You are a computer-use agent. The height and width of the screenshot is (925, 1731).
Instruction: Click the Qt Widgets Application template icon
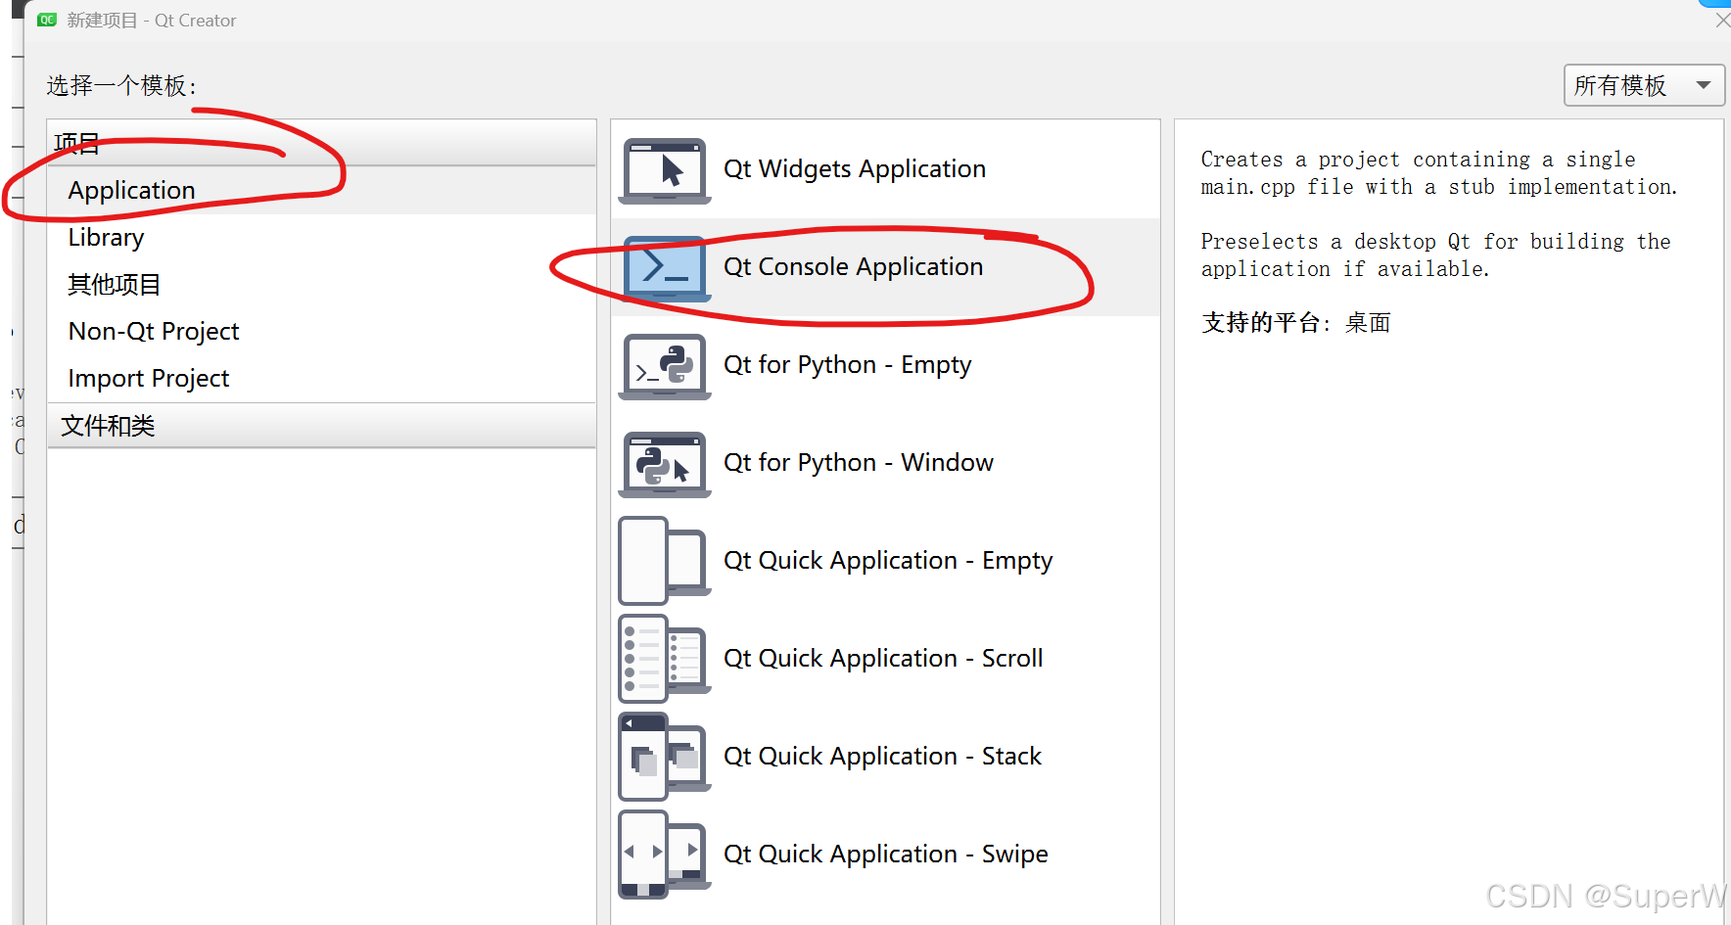coord(665,170)
